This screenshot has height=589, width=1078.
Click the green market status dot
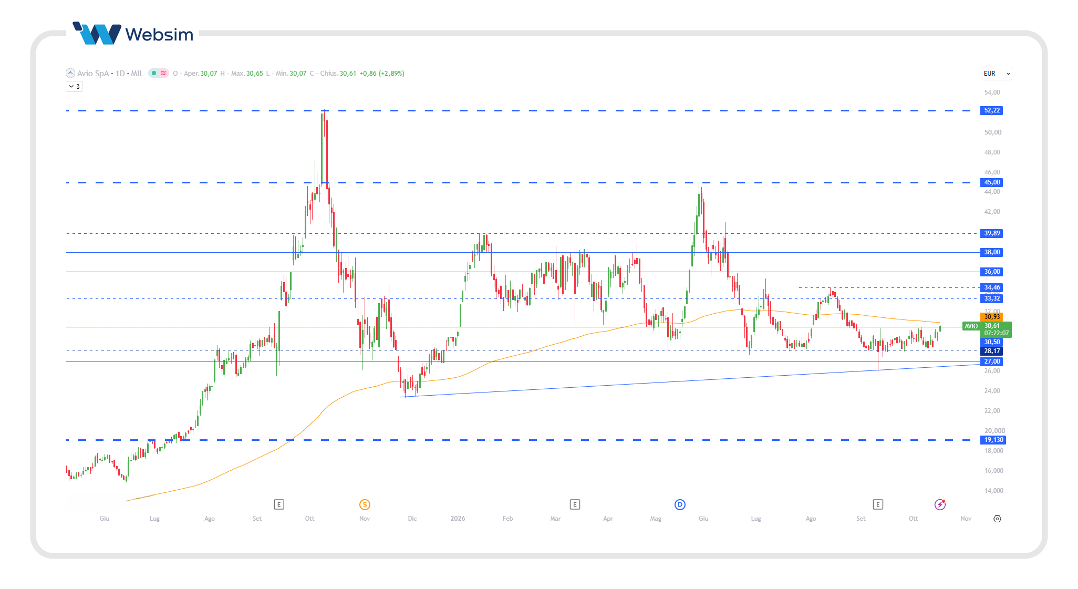coord(154,73)
